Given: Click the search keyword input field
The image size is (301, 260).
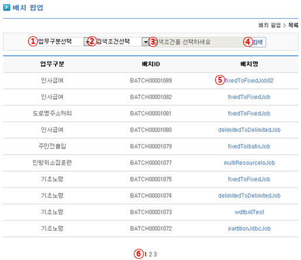Looking at the screenshot, I should pos(197,42).
